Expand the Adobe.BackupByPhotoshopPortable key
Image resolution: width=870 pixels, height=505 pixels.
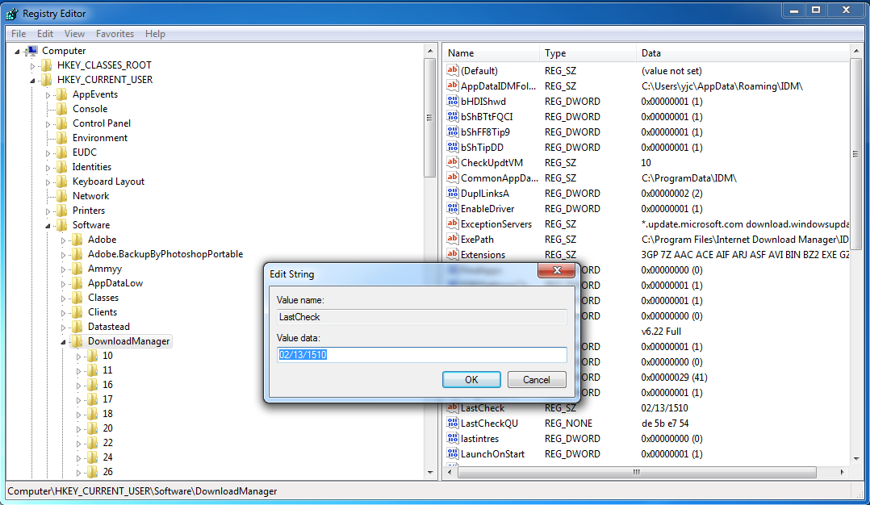63,254
